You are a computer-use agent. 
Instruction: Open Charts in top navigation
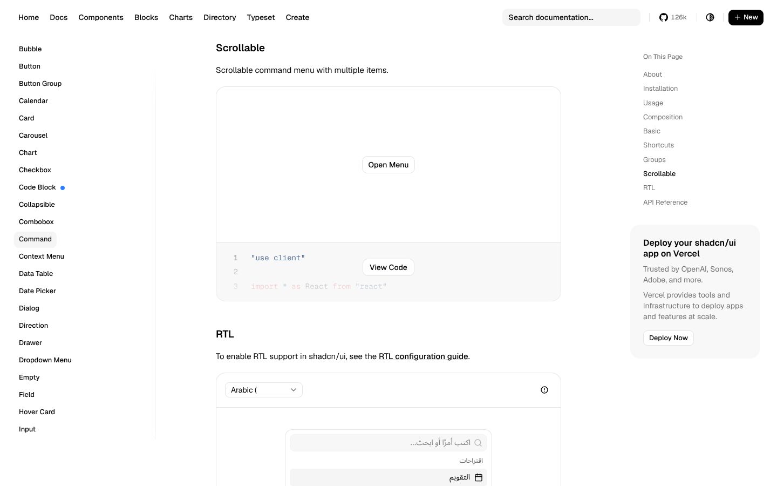click(181, 17)
